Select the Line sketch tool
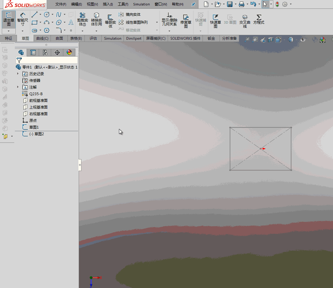The width and height of the screenshot is (333, 288). coord(35,15)
